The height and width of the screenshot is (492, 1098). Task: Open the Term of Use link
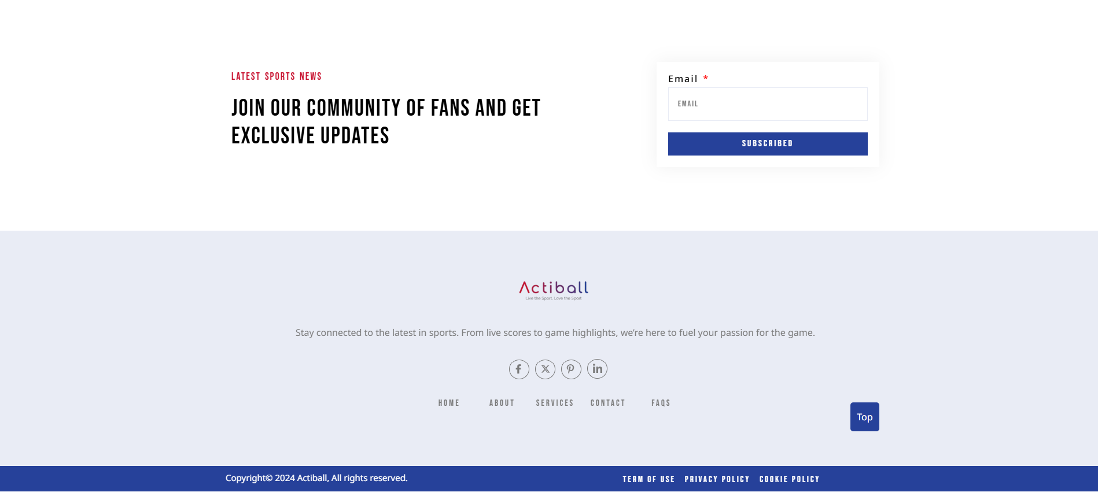(x=649, y=479)
